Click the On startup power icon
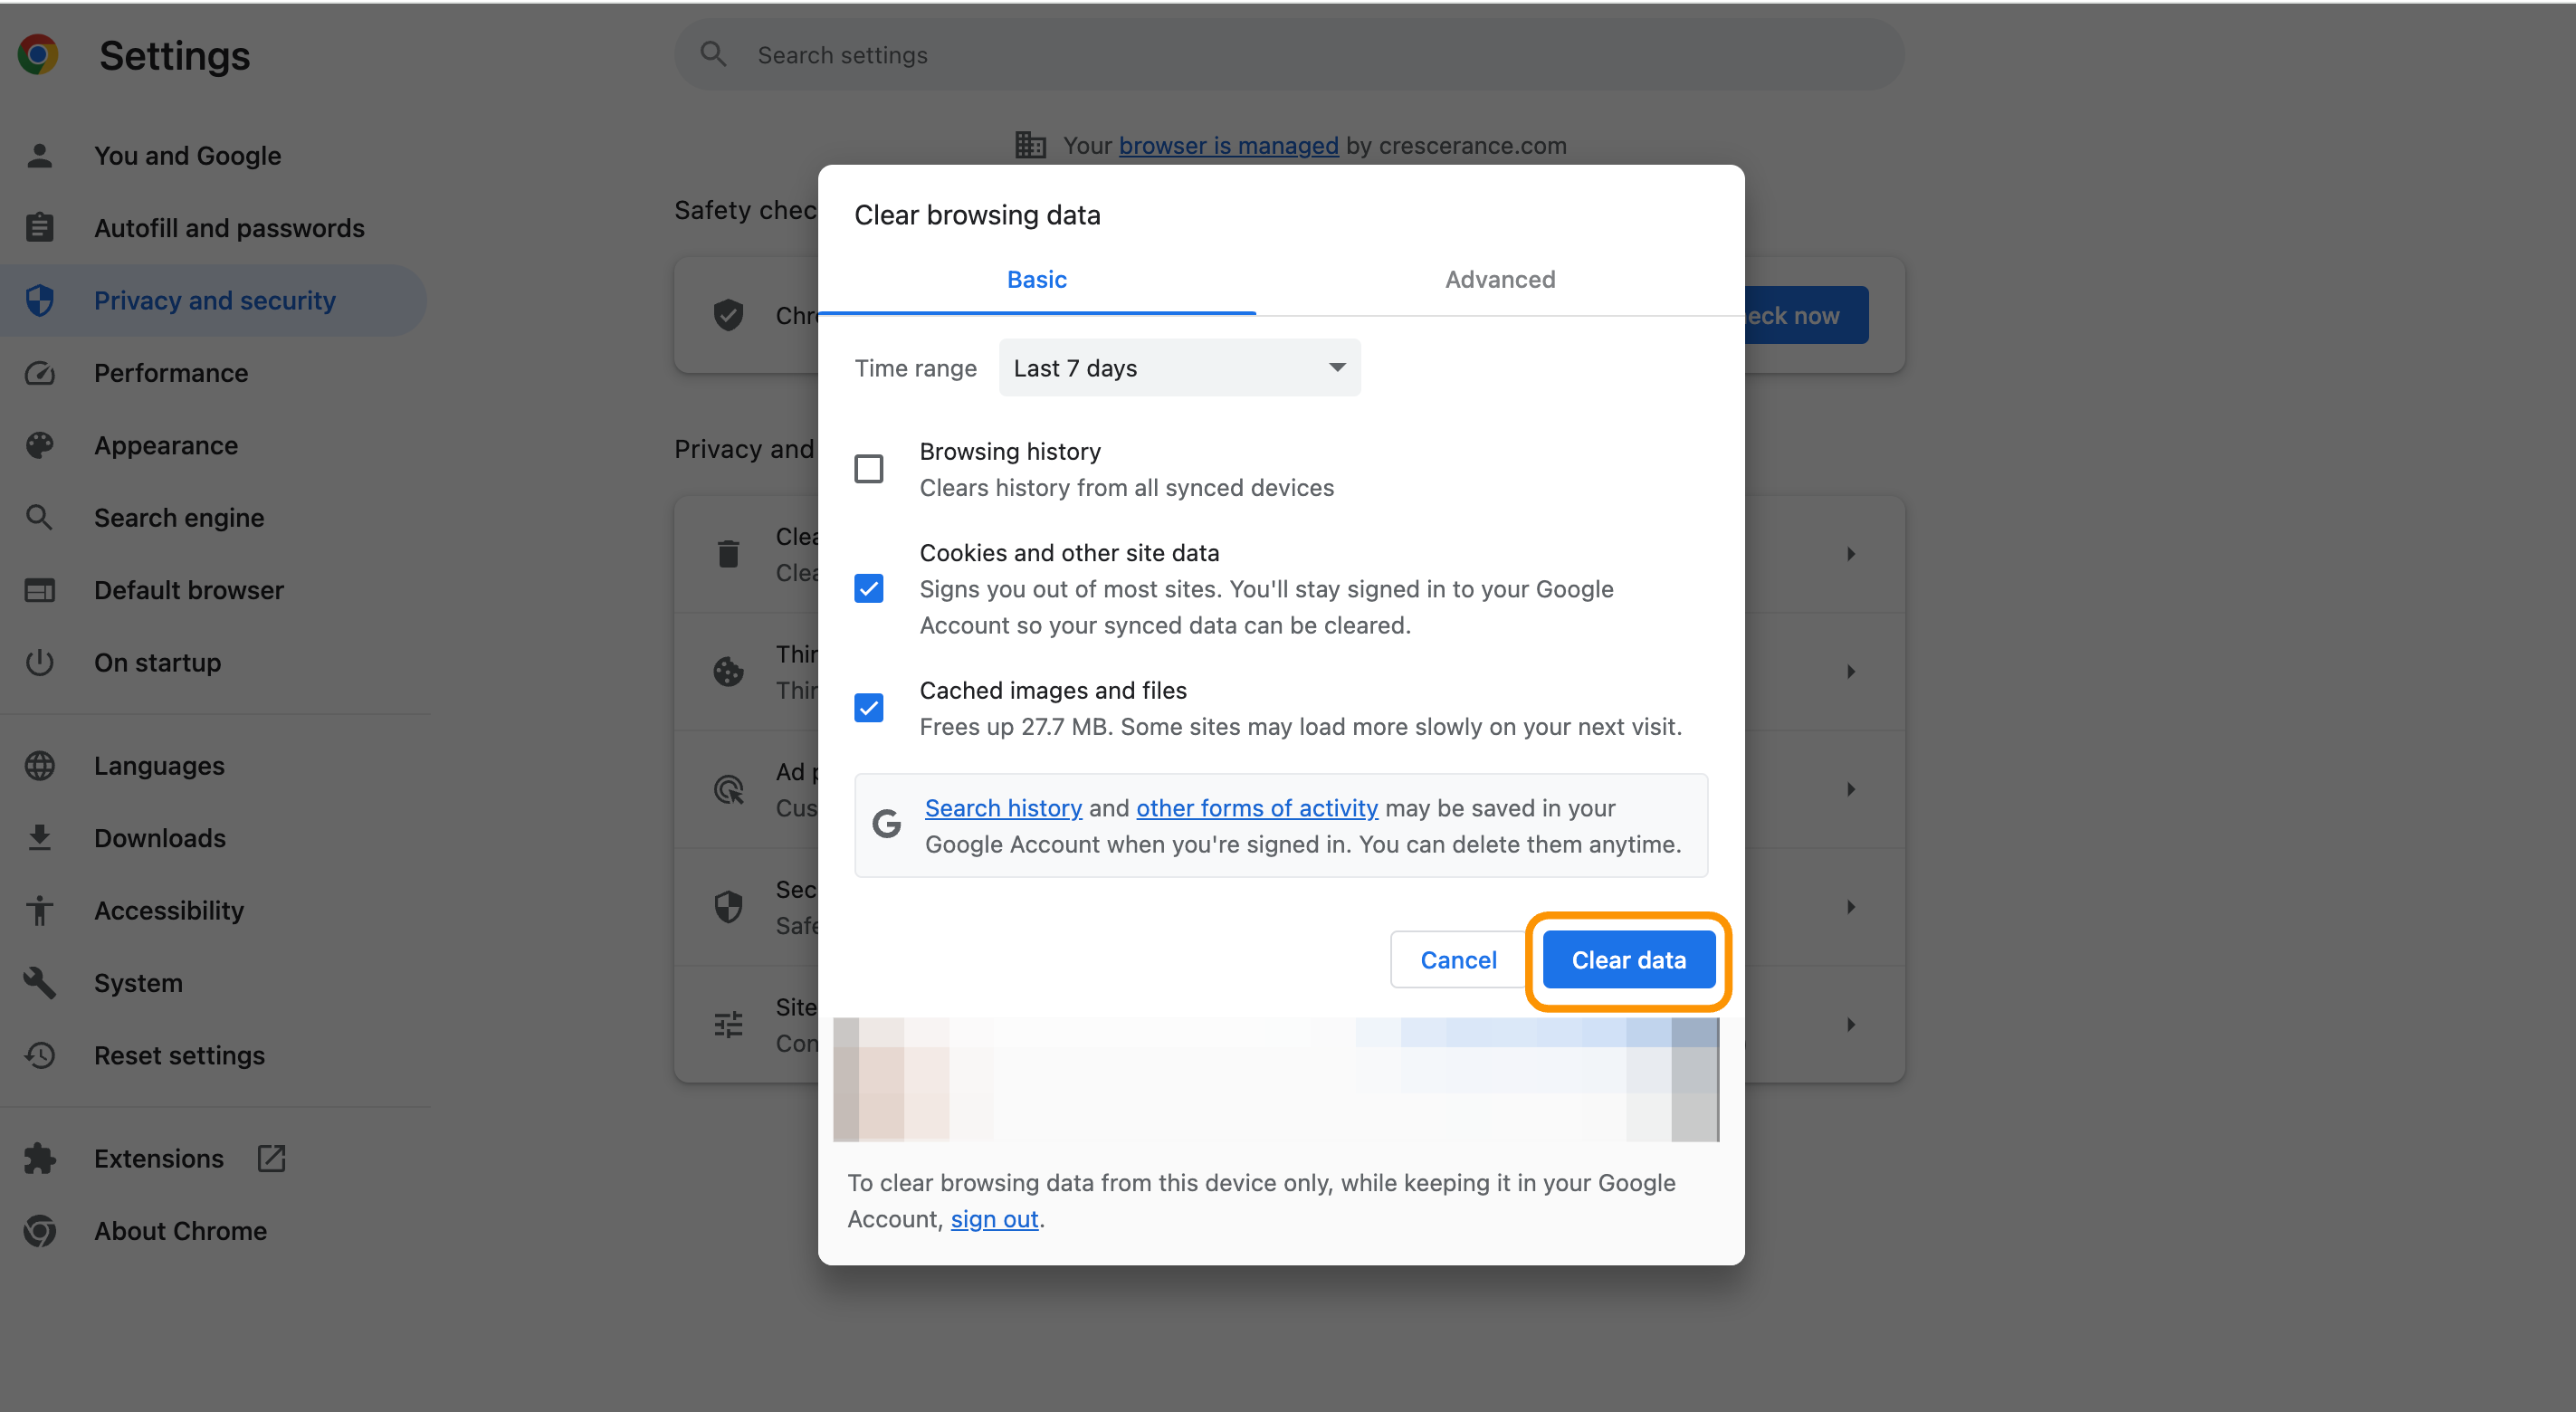2576x1412 pixels. (39, 662)
